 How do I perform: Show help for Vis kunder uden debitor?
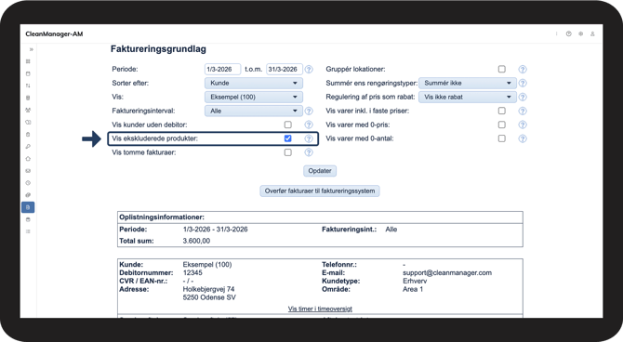pyautogui.click(x=309, y=125)
